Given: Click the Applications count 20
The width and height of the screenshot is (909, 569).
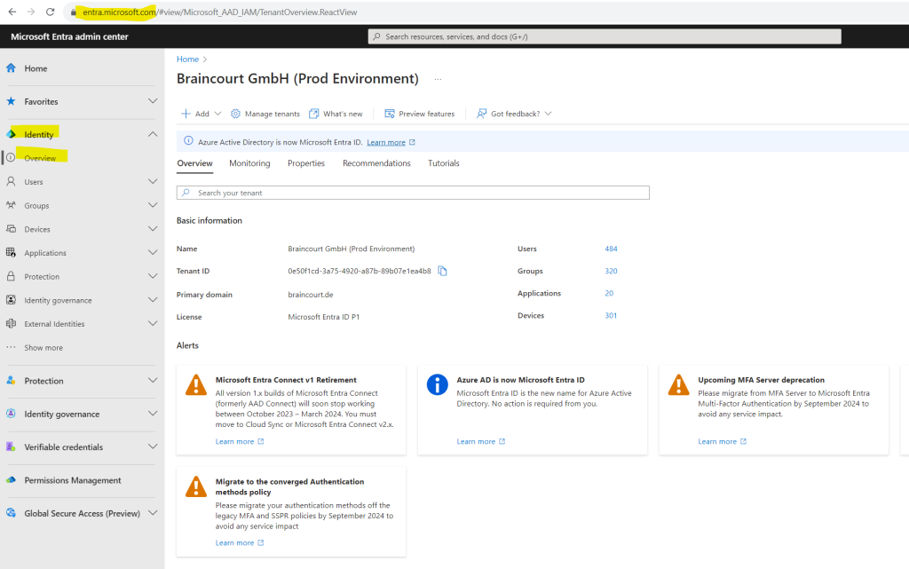Looking at the screenshot, I should [609, 293].
